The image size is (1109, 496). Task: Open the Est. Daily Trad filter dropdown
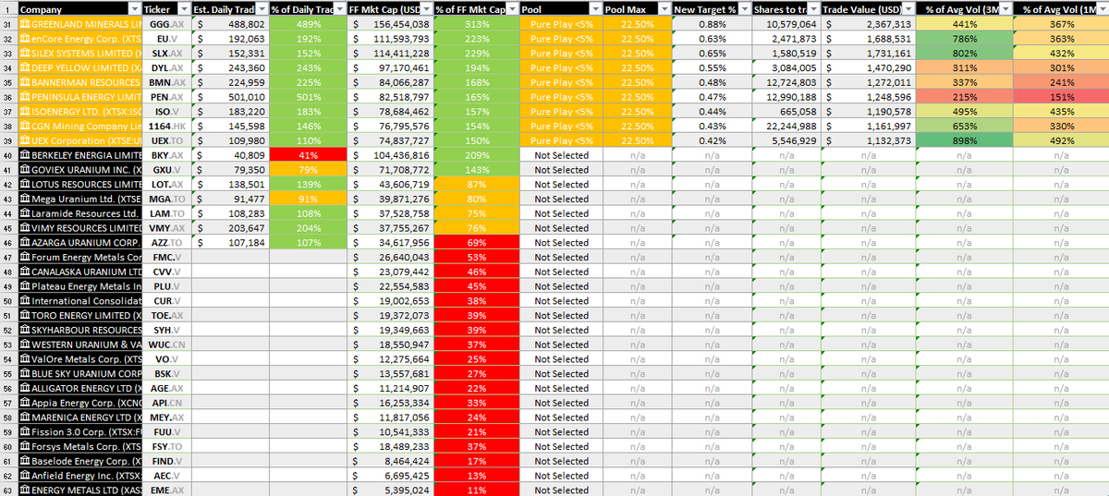262,9
